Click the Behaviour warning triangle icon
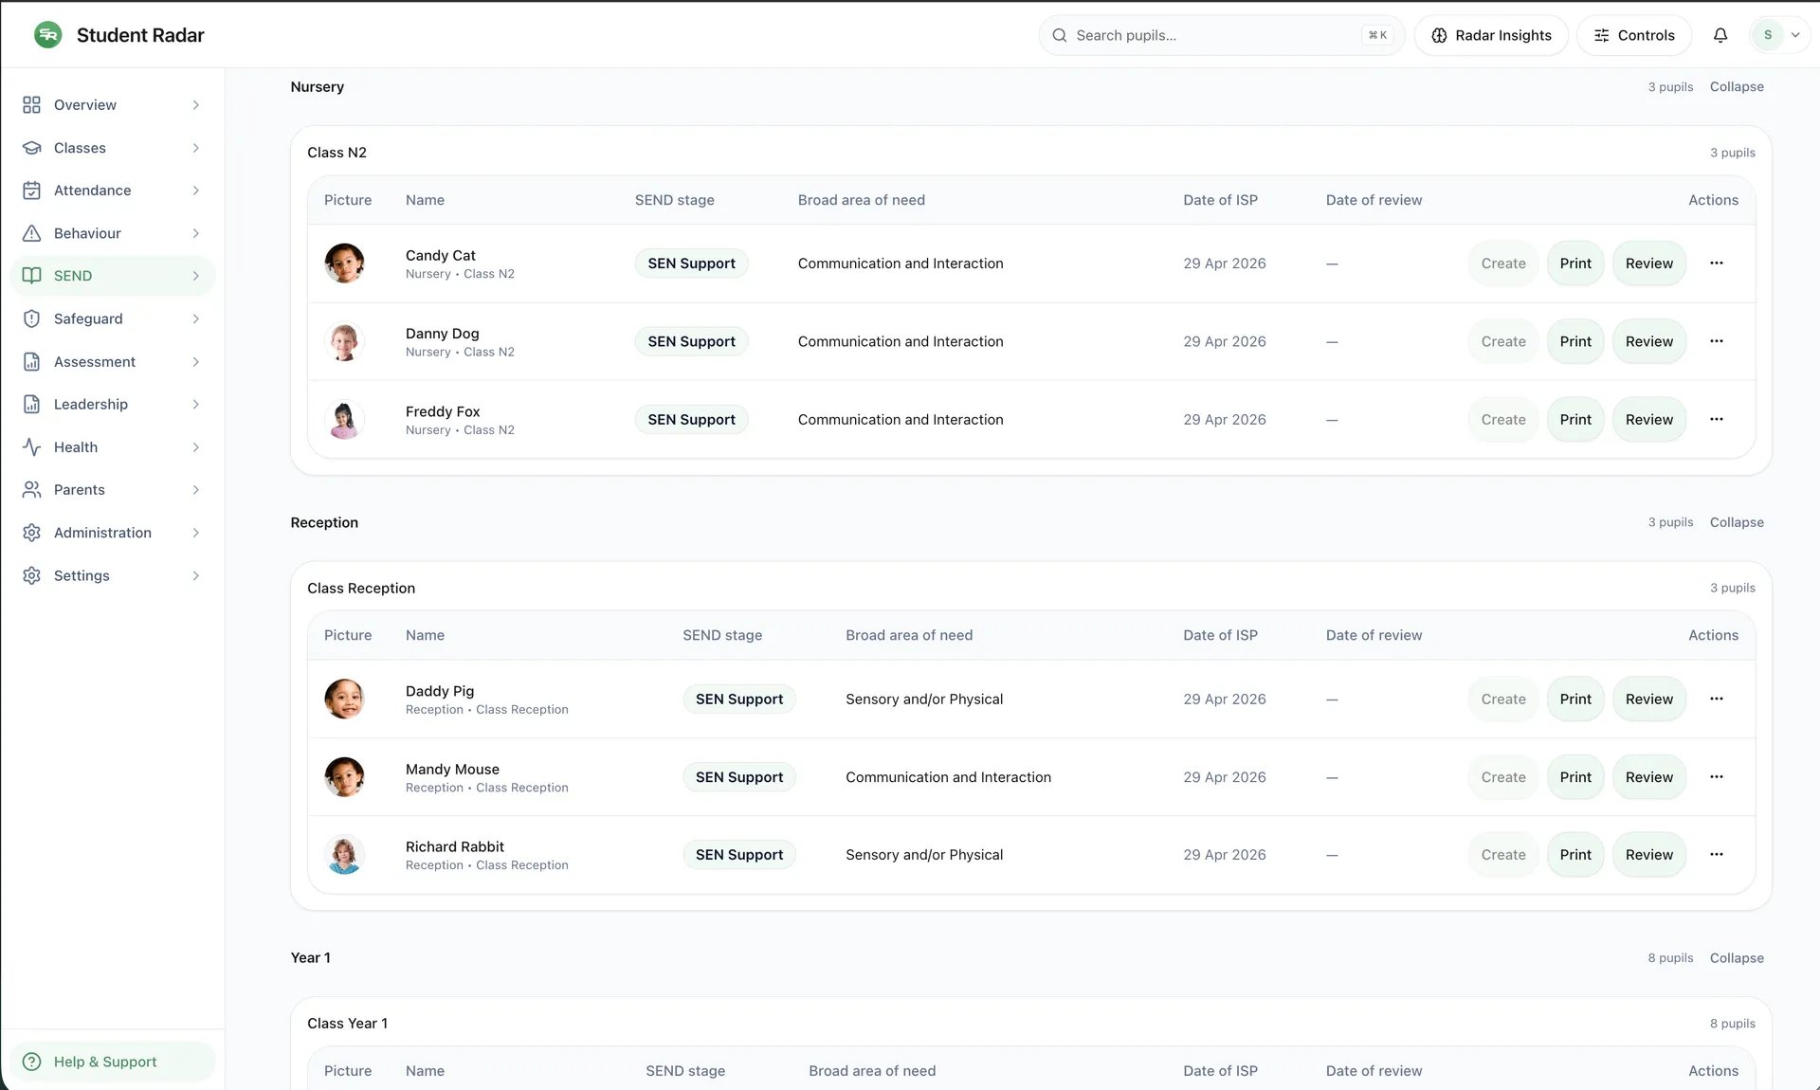Viewport: 1820px width, 1090px height. pos(31,233)
